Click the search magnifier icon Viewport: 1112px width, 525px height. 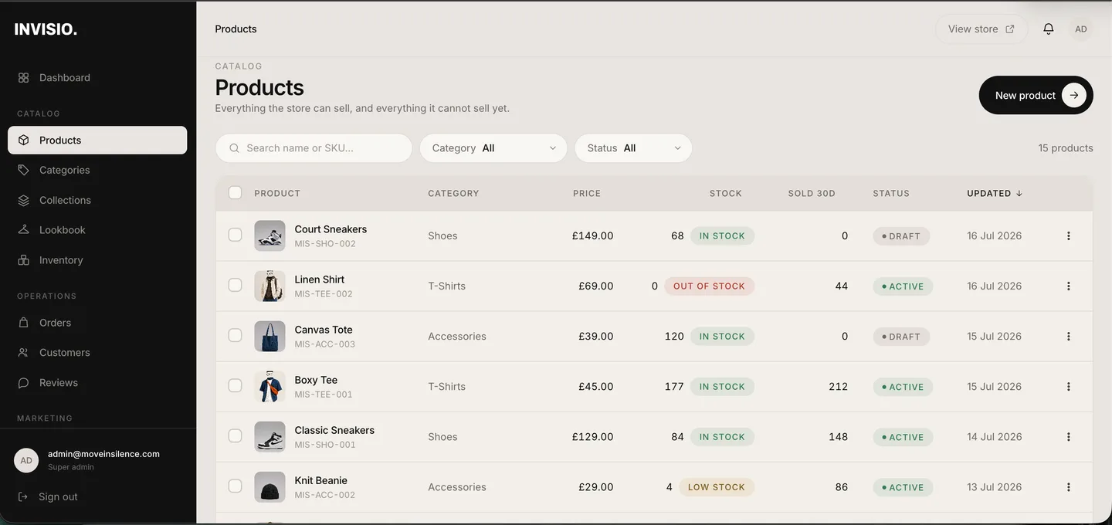235,148
